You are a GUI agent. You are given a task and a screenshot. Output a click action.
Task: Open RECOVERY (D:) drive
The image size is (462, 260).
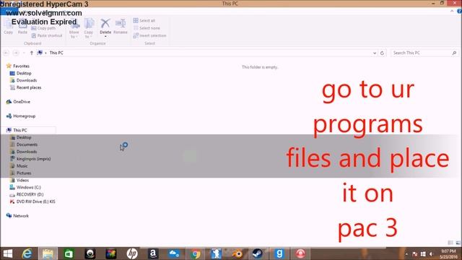click(27, 194)
